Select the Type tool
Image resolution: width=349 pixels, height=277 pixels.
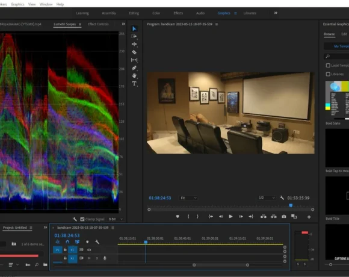click(x=134, y=84)
